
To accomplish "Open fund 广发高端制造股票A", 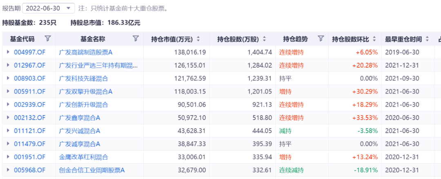I will (86, 52).
